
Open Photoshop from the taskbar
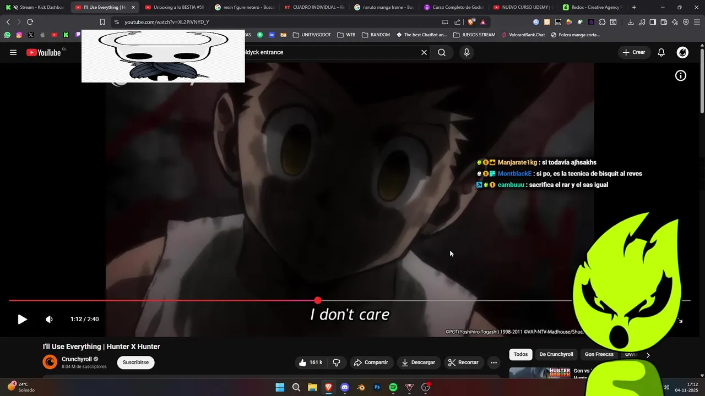(x=377, y=387)
